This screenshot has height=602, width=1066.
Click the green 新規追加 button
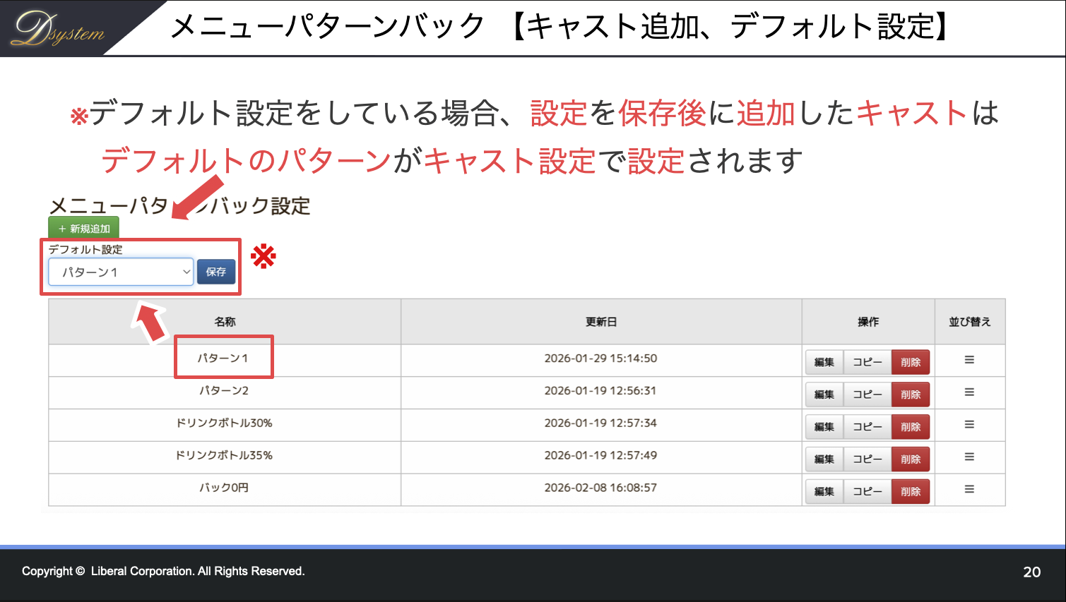click(84, 229)
